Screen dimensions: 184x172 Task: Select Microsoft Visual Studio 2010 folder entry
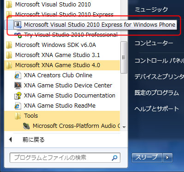coord(53,5)
